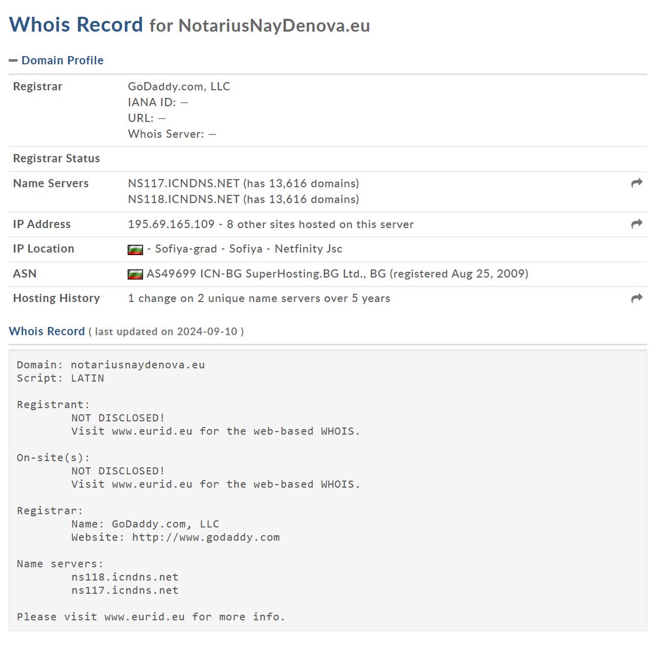Select the Script: LATIN line

pos(60,378)
